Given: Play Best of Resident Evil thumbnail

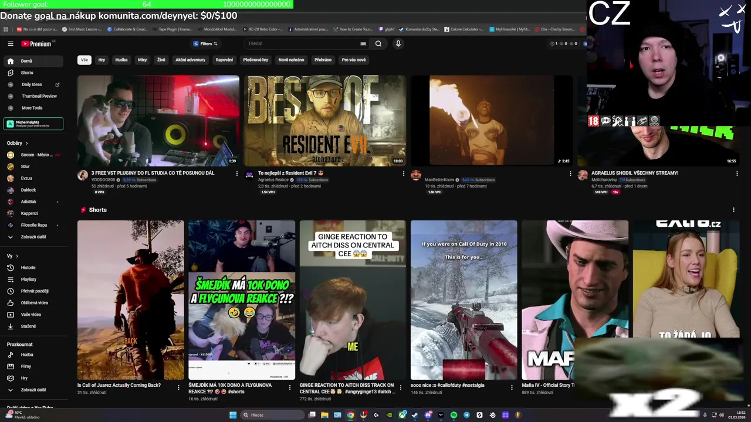Looking at the screenshot, I should (x=325, y=121).
